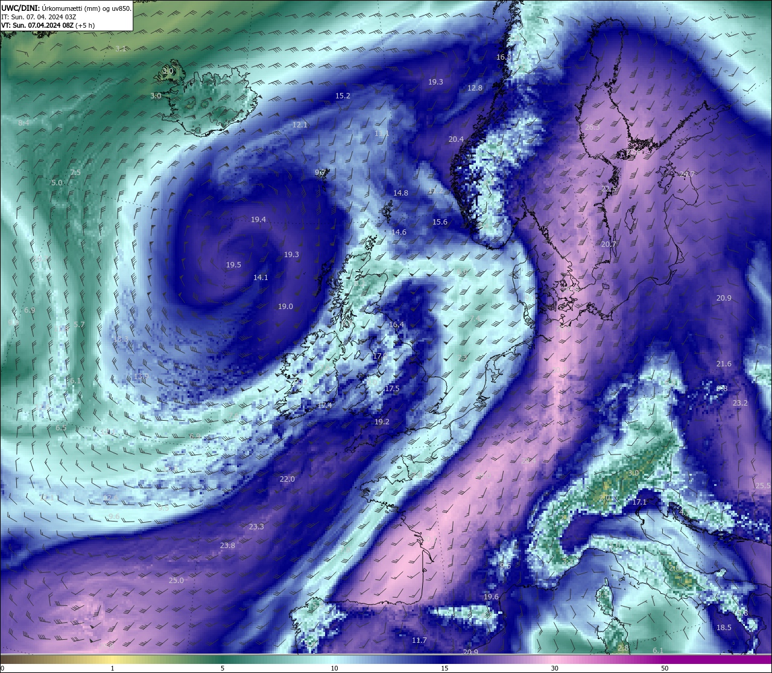Screen dimensions: 772x673
Task: Click the 15.6 value label in the North Sea
Action: [x=440, y=222]
